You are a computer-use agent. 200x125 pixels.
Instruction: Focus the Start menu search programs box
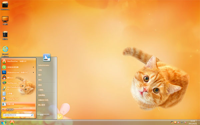[18, 115]
